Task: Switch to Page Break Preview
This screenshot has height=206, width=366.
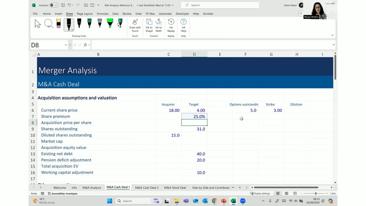Action: [295, 193]
